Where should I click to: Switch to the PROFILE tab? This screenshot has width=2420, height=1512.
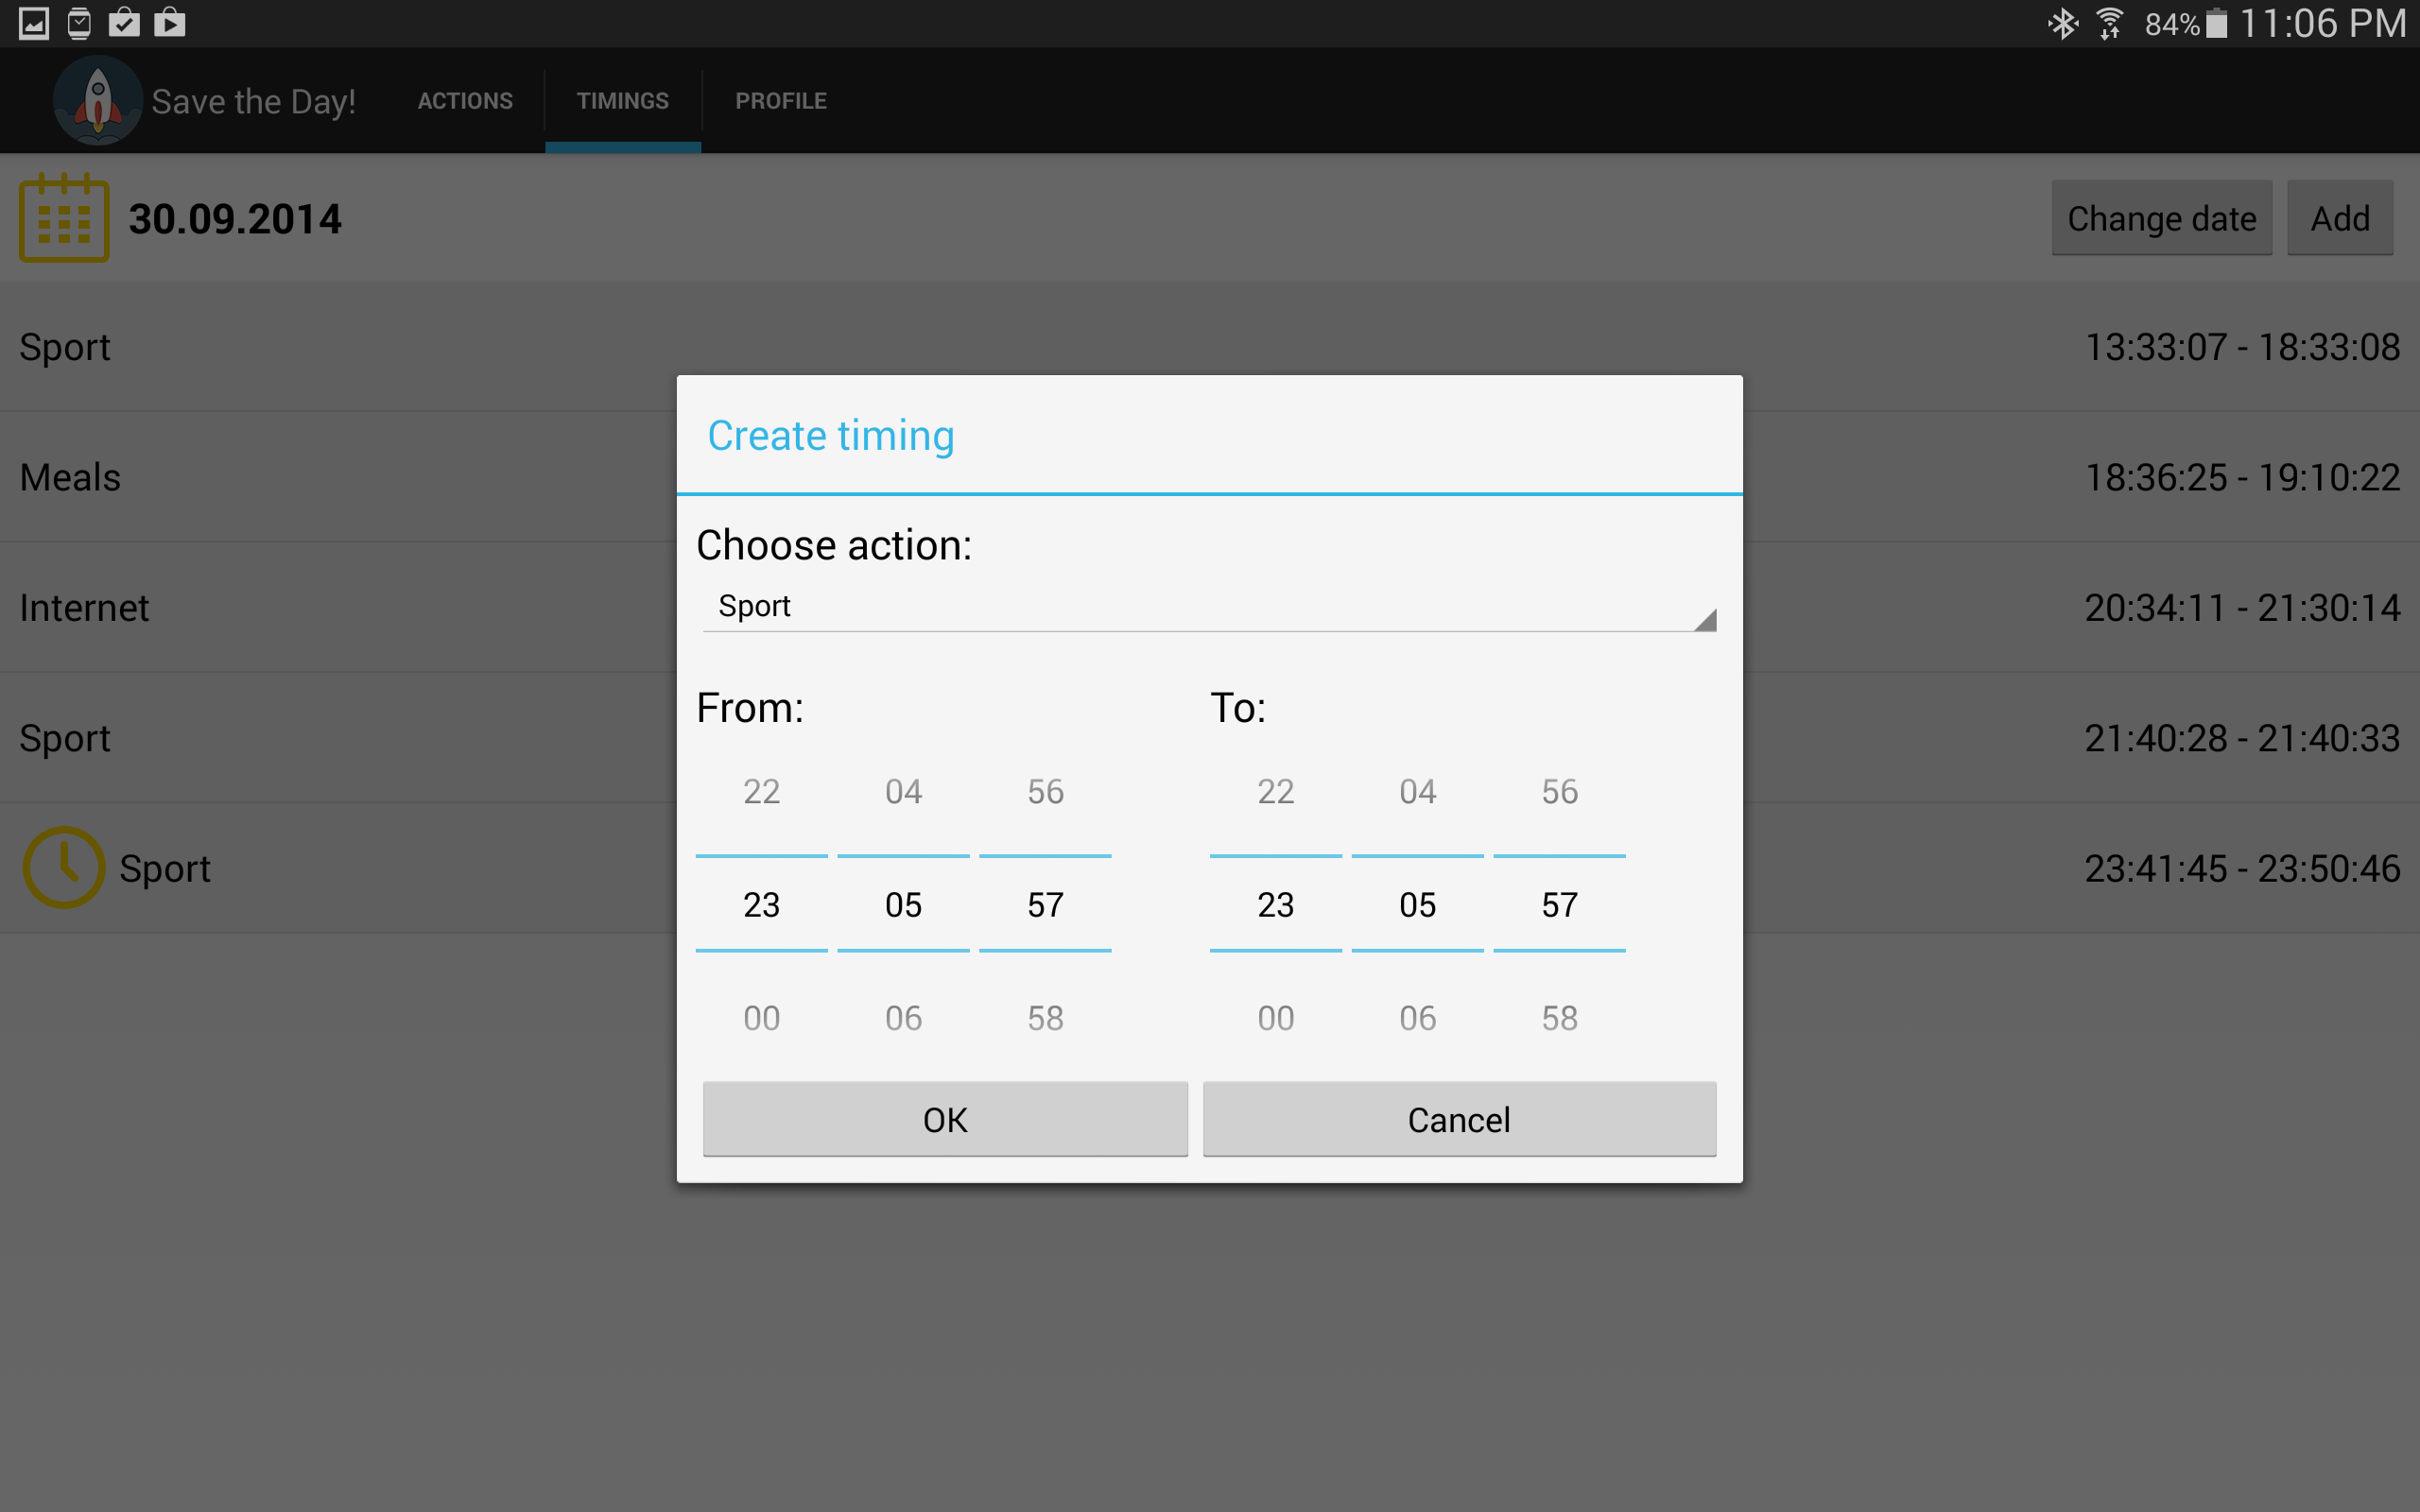click(781, 101)
